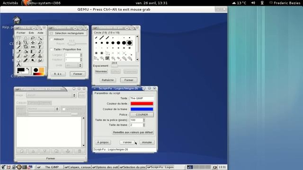Click the Taille de la police spinner
Viewport: 303px width, 170px height.
click(x=144, y=120)
